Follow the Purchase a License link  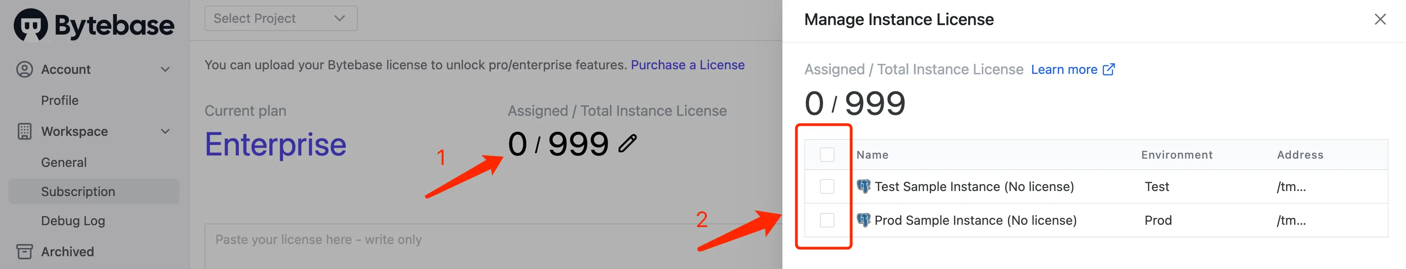(688, 65)
